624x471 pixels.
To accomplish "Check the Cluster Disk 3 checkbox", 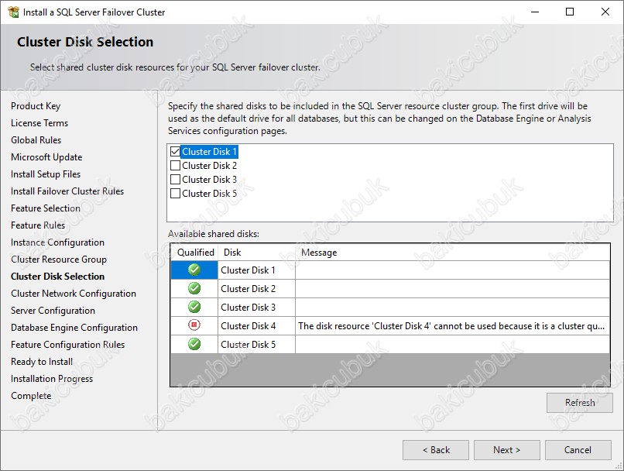I will pos(175,180).
